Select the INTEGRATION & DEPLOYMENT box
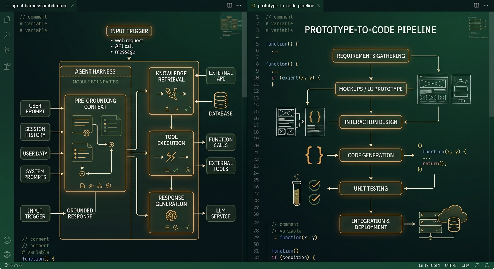This screenshot has height=269, width=494. pyautogui.click(x=371, y=224)
